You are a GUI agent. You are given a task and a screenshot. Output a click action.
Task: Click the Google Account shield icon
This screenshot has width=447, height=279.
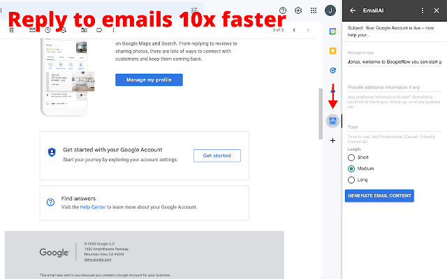[x=52, y=152]
